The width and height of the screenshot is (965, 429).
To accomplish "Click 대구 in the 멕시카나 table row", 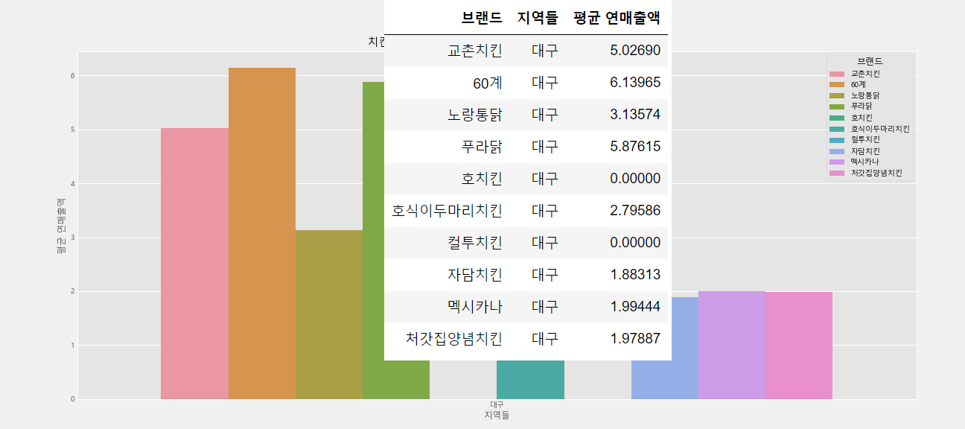I will click(545, 307).
